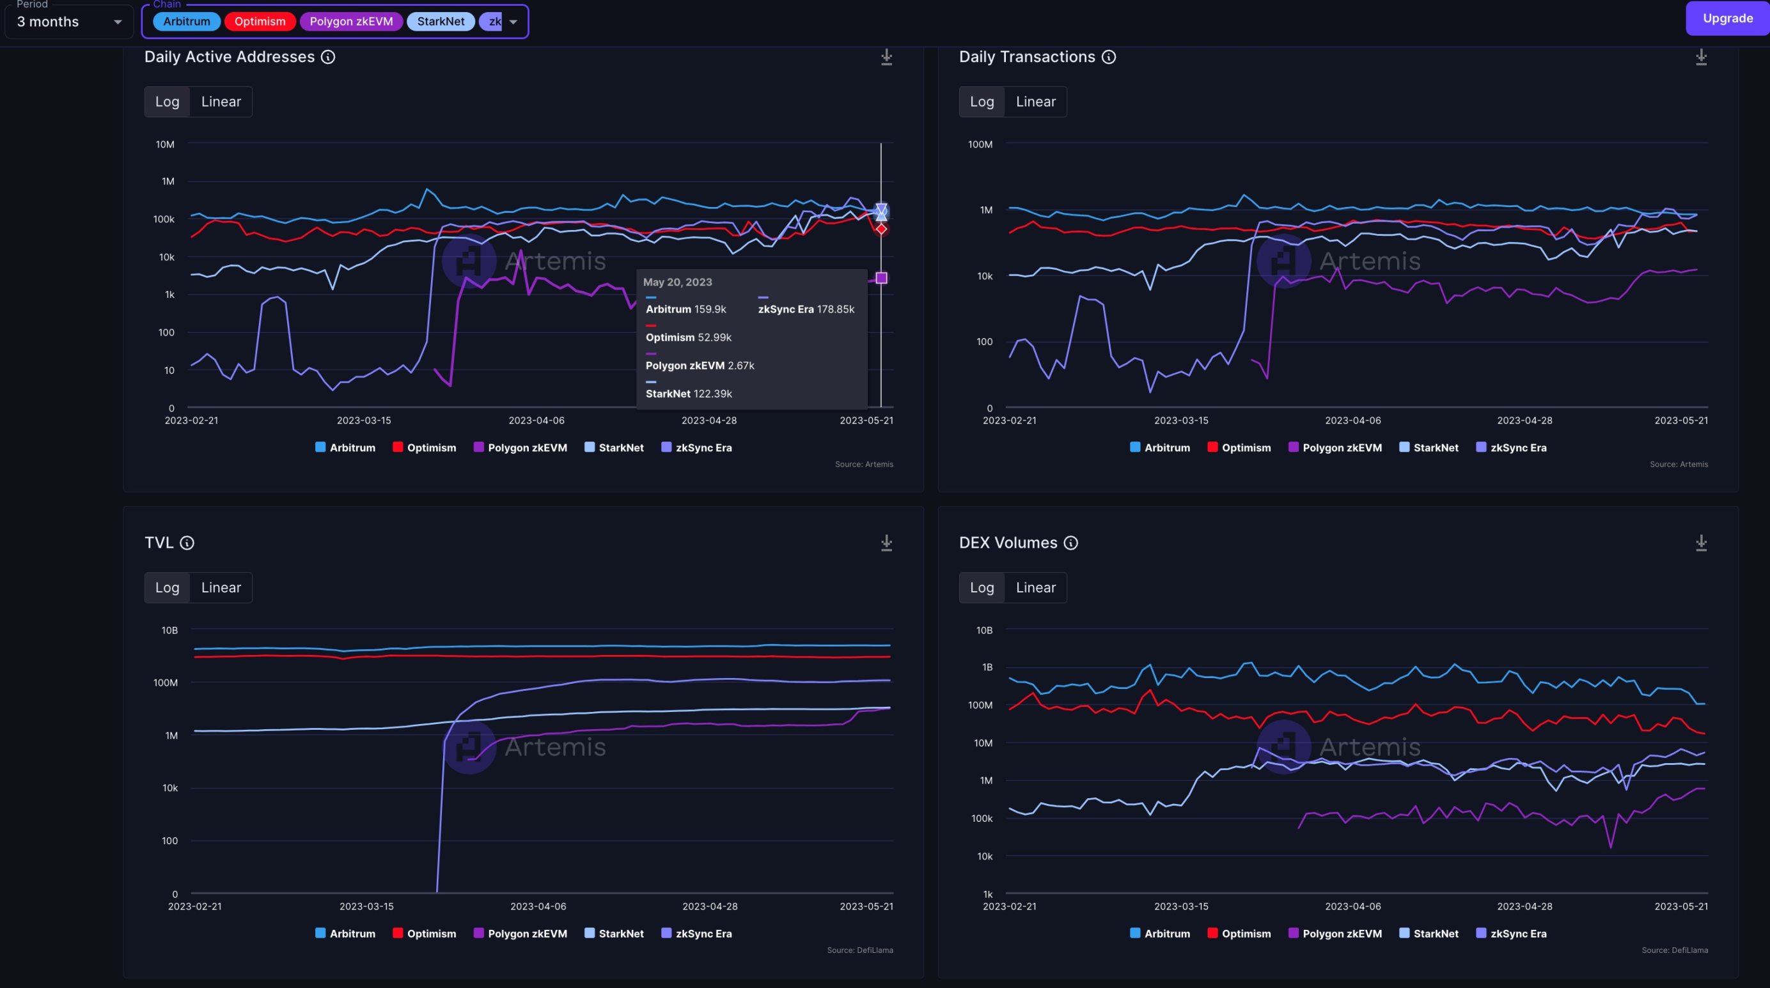Toggle Polygon zkEVM legend swatch in TVL chart

click(x=479, y=933)
